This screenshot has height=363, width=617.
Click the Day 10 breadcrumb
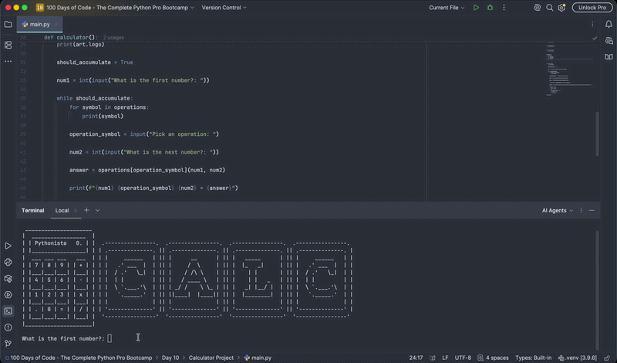pyautogui.click(x=170, y=358)
